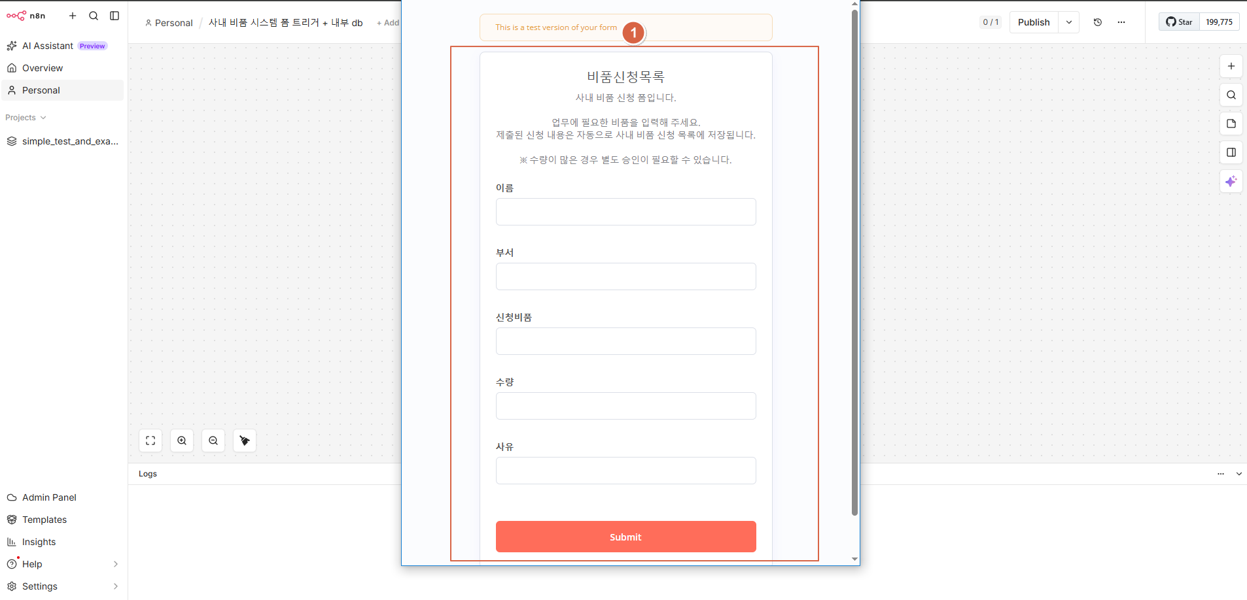Zoom out on the canvas
1247x600 pixels.
(x=213, y=441)
